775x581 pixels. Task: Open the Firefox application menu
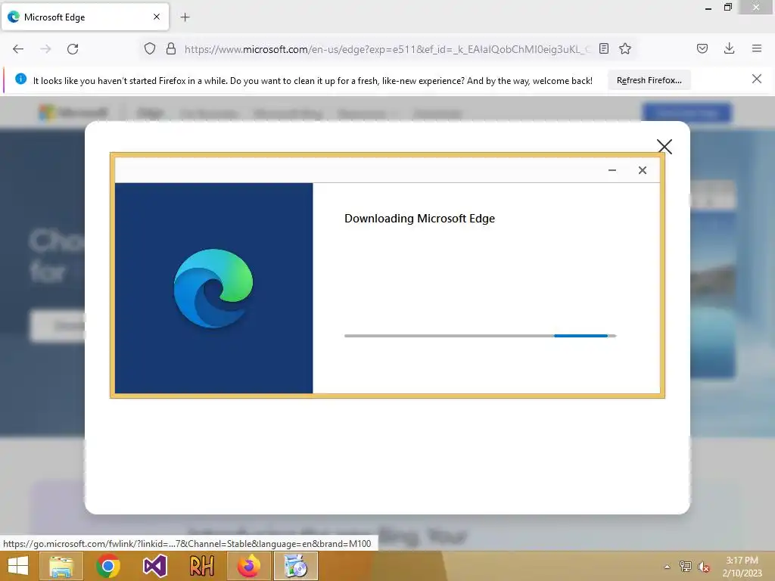pos(756,48)
